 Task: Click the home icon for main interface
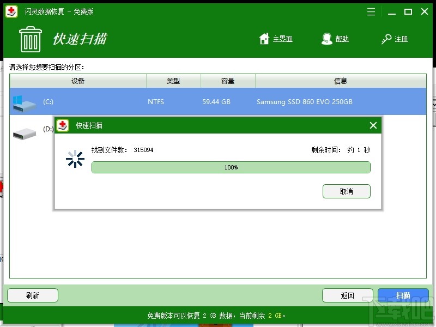tap(264, 39)
